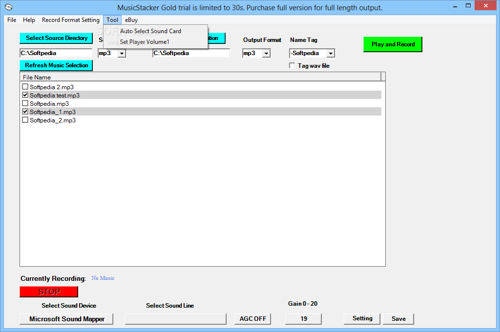The image size is (500, 332).
Task: Select the Softpedia.mp3 file name
Action: [49, 103]
